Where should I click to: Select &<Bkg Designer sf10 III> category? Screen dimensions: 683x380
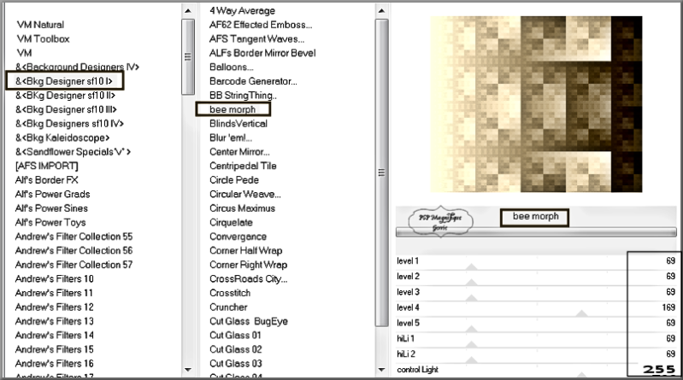tap(66, 109)
